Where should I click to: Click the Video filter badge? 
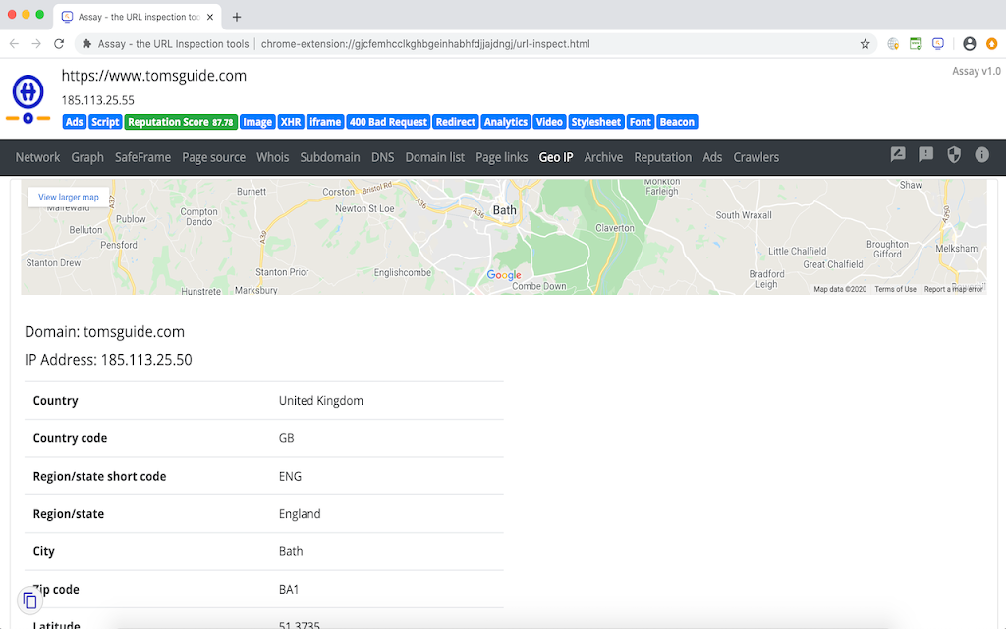[x=549, y=122]
